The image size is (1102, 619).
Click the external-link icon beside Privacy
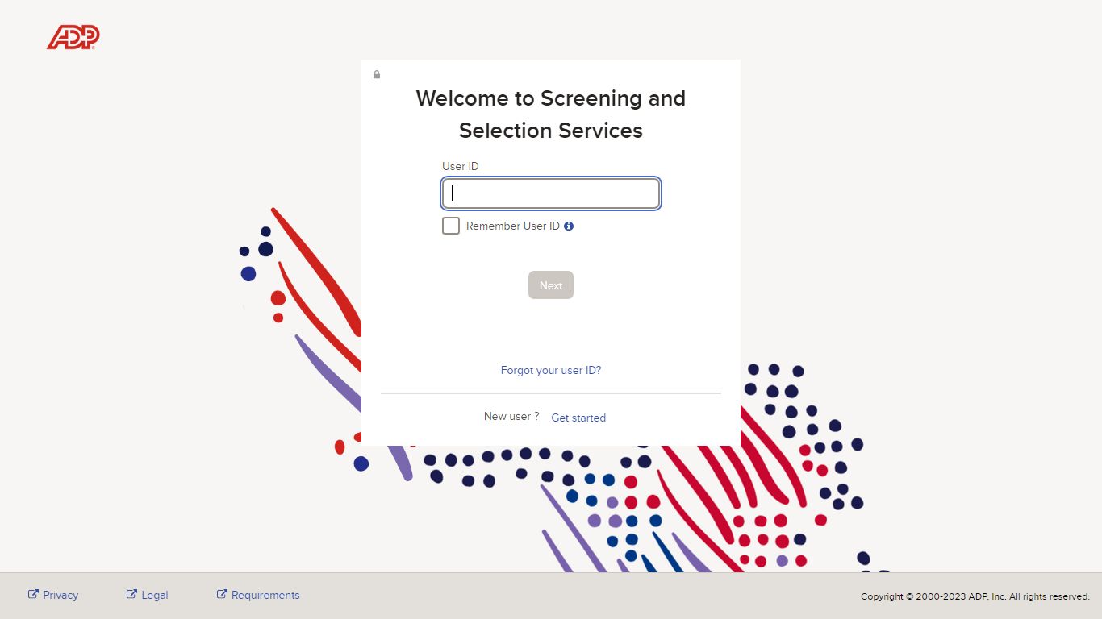click(x=33, y=594)
